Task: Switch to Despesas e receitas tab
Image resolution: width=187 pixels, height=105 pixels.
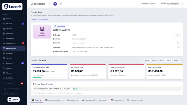Action: click(x=54, y=100)
